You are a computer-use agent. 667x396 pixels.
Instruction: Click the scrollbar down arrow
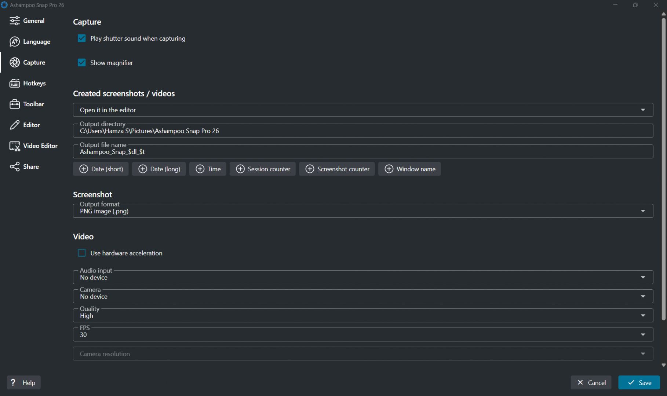point(663,365)
